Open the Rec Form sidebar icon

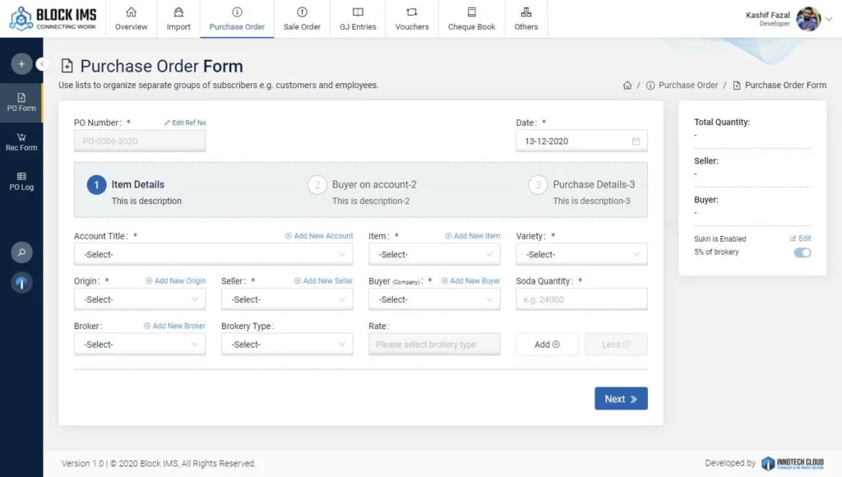(21, 141)
